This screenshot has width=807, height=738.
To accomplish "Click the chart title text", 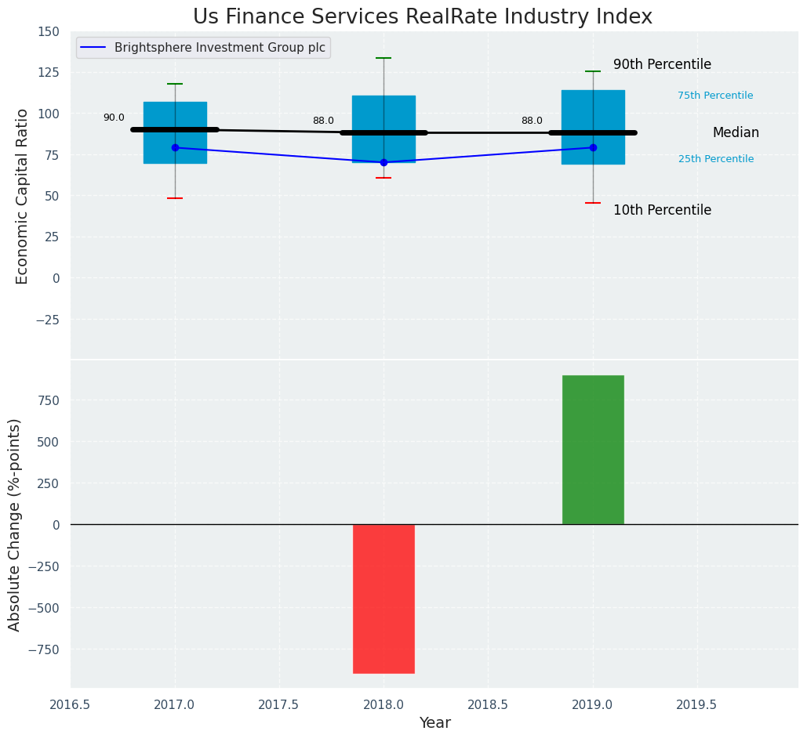I will click(422, 16).
